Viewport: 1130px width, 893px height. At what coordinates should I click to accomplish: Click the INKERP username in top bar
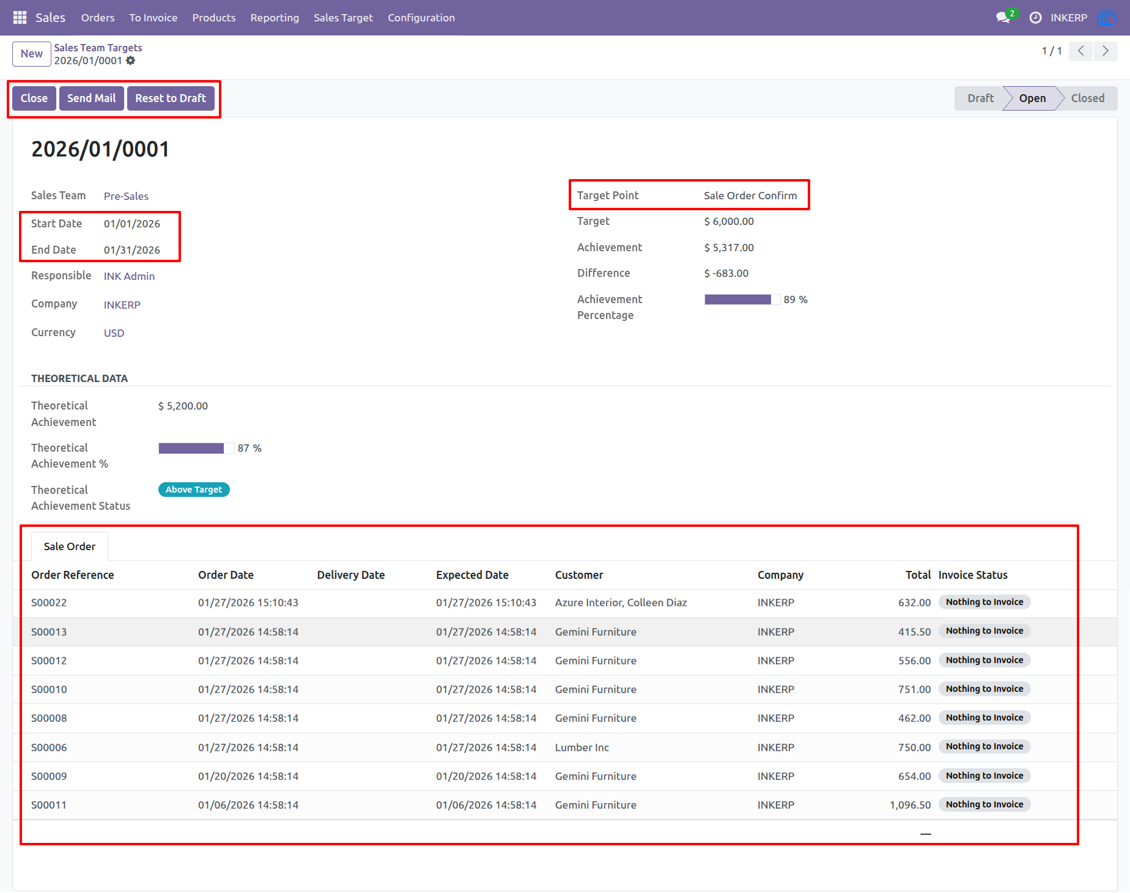[1069, 18]
